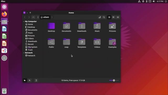Viewport: 168px width, 95px height.
Task: Open power menu in top panel
Action: [x=166, y=1]
